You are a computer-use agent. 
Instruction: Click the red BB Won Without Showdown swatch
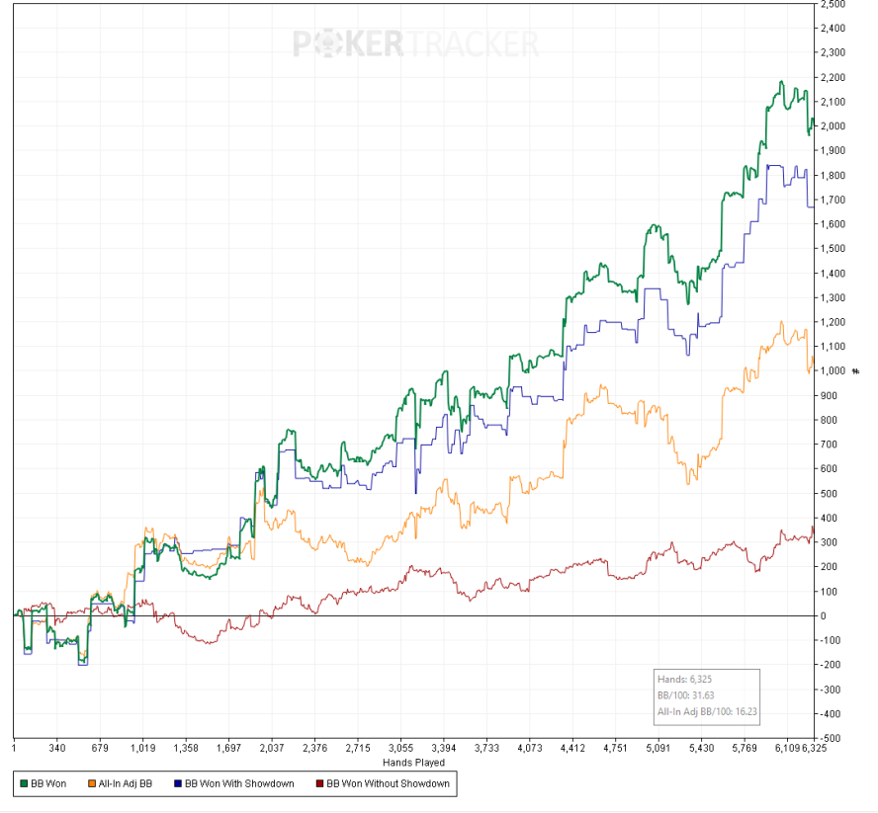point(319,783)
